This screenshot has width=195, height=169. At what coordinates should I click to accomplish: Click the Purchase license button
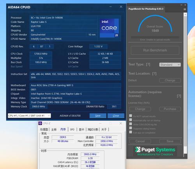(170, 109)
